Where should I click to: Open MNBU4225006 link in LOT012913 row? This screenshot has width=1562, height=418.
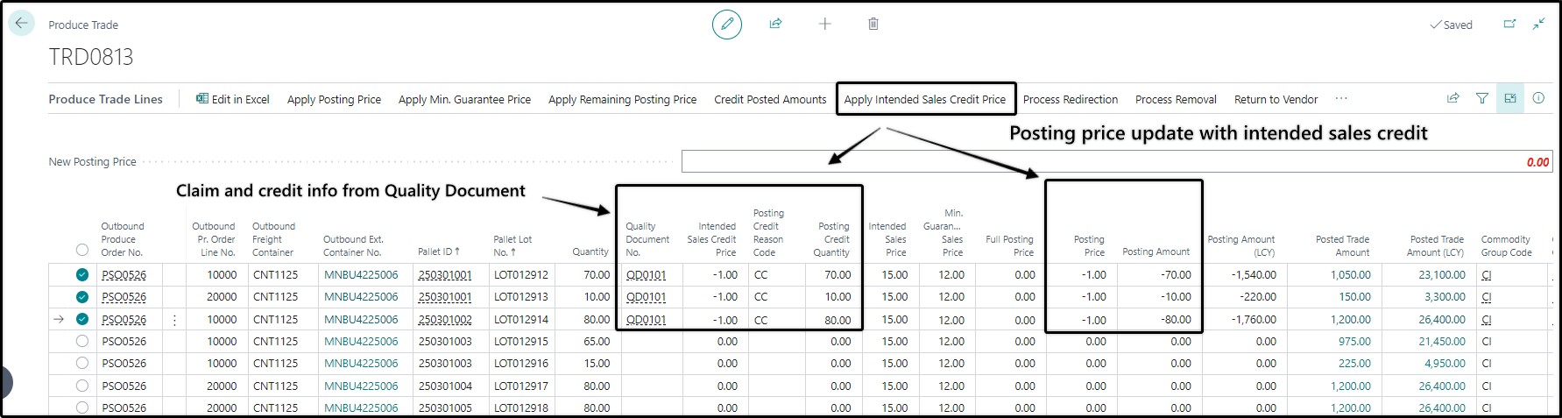pyautogui.click(x=361, y=297)
